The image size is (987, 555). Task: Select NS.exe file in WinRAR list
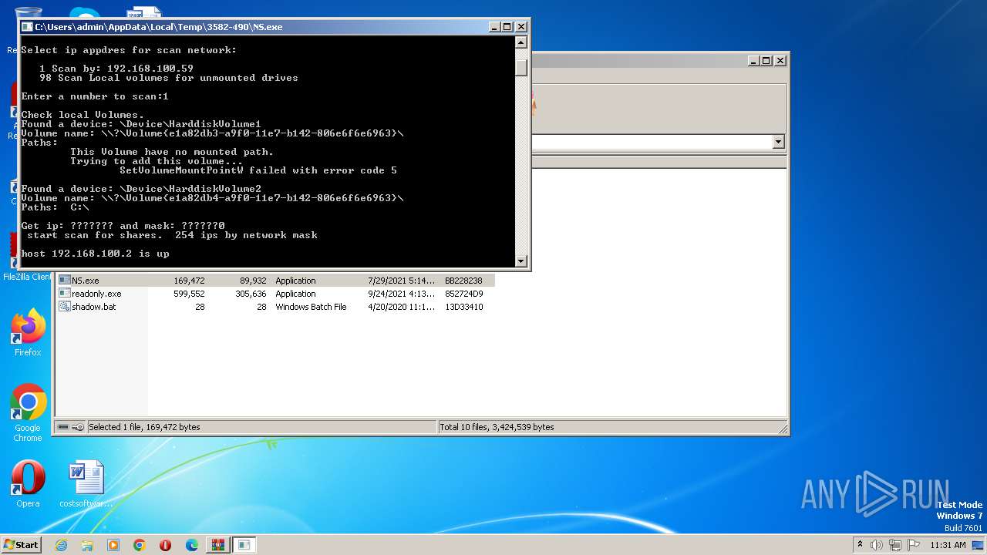coord(276,281)
